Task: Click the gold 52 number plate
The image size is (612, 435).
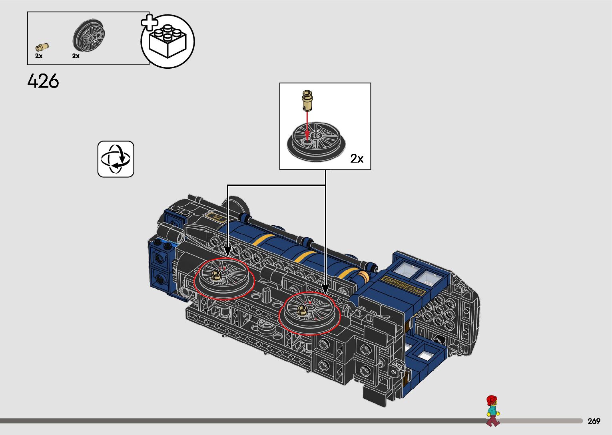Action: tap(217, 218)
